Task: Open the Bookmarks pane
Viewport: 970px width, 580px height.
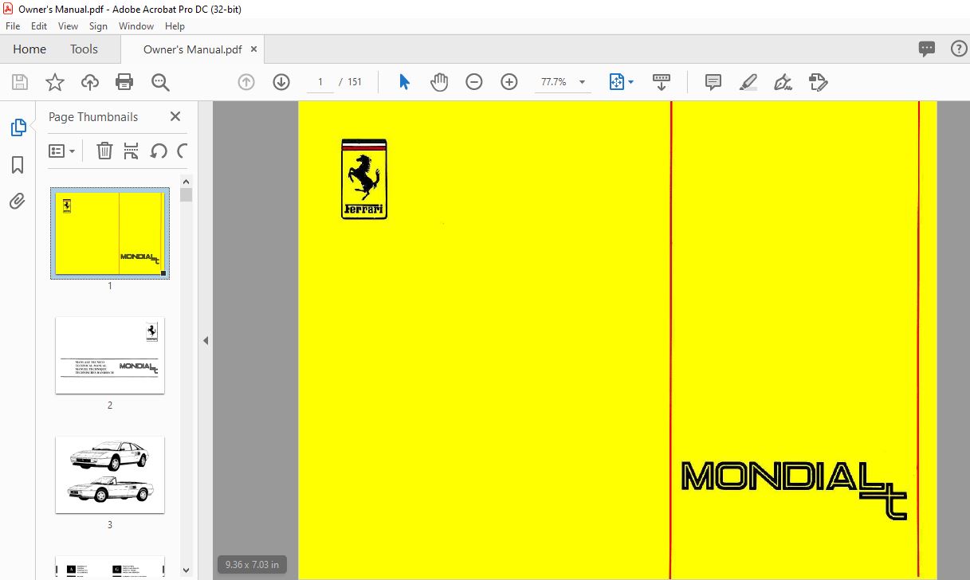Action: 18,165
